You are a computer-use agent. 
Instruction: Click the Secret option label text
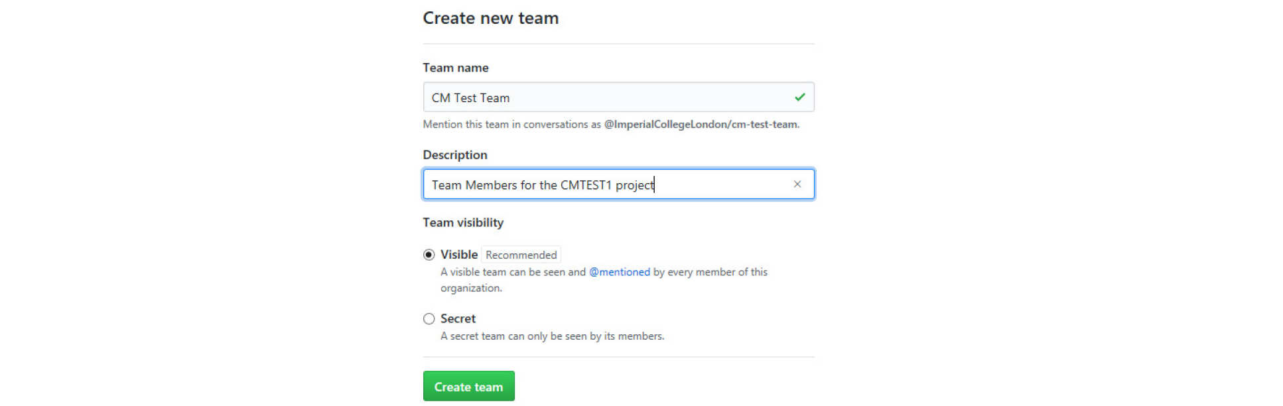(x=458, y=319)
